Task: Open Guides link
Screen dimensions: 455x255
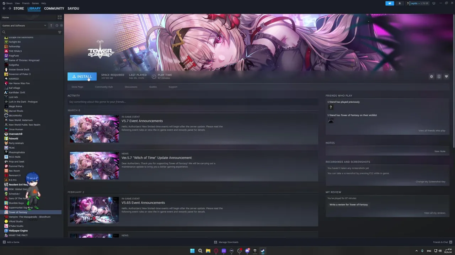Action: tap(153, 87)
